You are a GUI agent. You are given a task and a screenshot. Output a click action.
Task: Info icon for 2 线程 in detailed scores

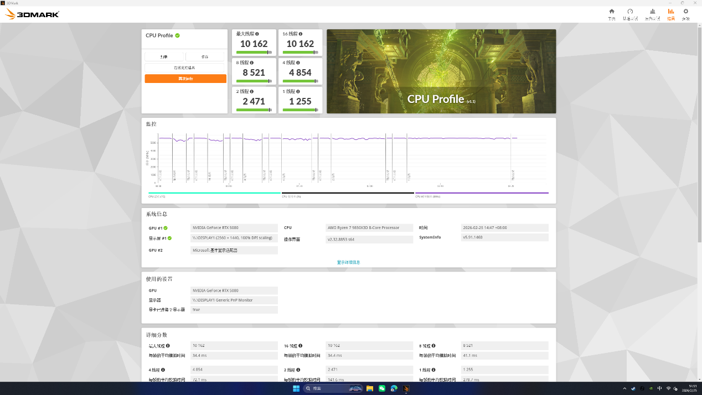(x=299, y=370)
